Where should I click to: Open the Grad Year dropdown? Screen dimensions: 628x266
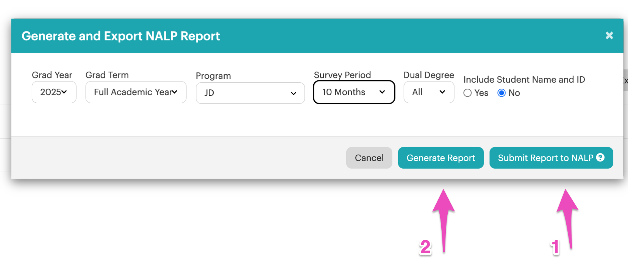[54, 92]
